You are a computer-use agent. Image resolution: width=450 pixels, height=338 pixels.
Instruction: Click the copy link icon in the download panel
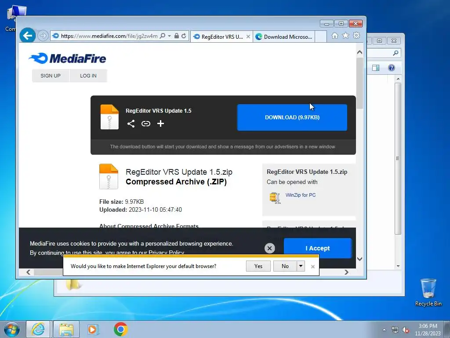(x=146, y=124)
